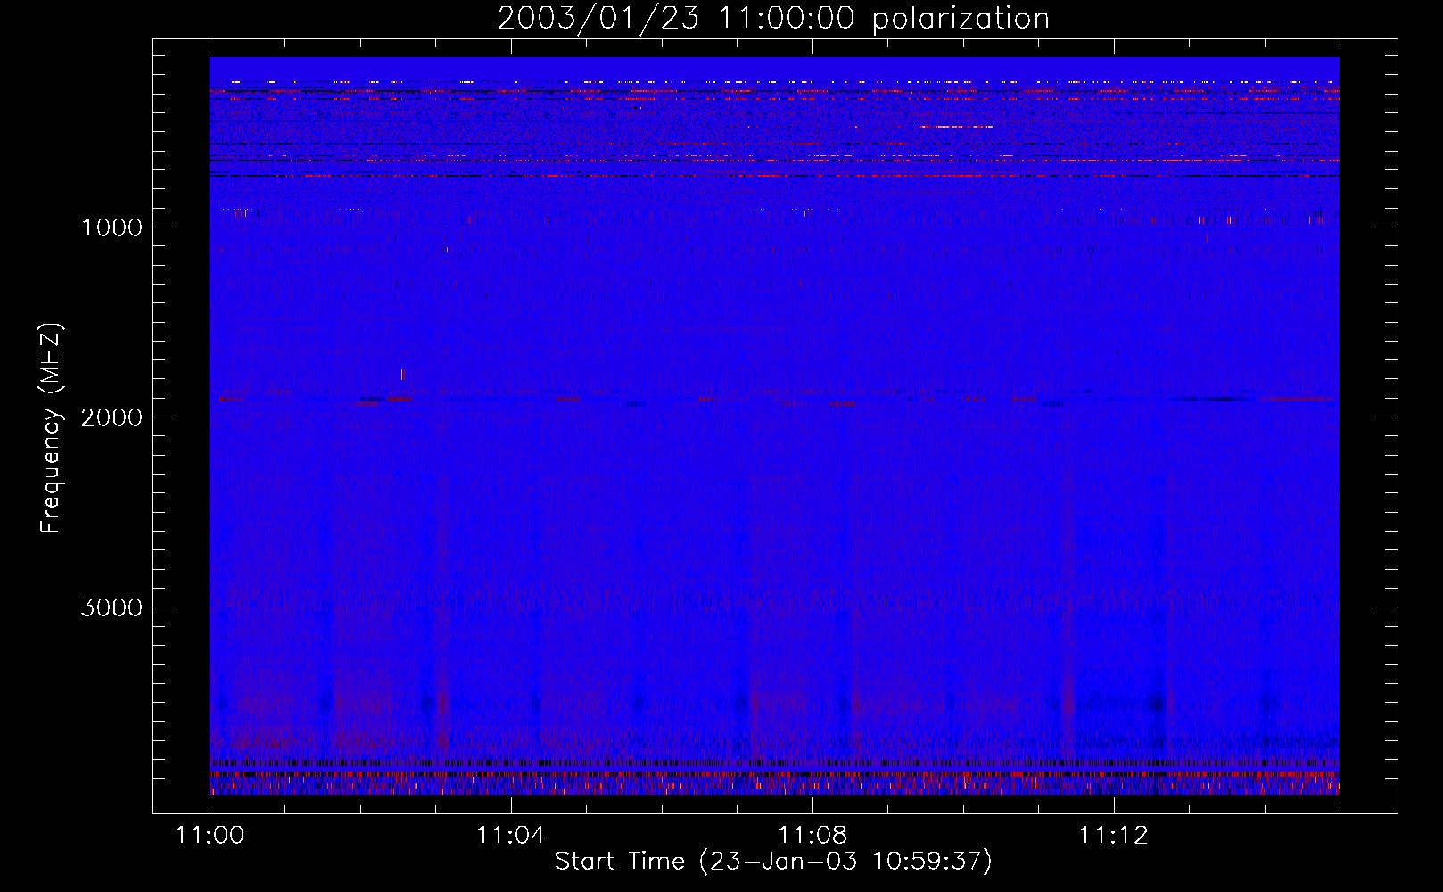Viewport: 1443px width, 892px height.
Task: Click the 1000 frequency tick label
Action: (x=111, y=227)
